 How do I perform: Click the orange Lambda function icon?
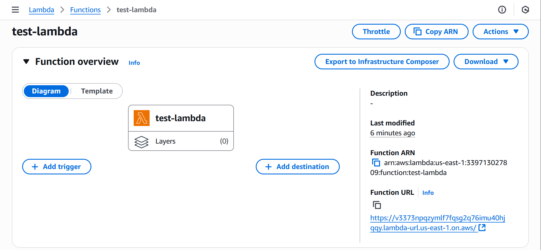coord(142,118)
